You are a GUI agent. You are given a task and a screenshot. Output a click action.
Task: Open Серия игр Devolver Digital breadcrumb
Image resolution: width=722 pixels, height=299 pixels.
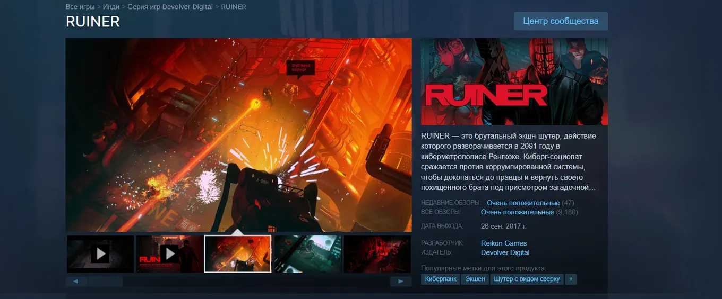pos(170,7)
